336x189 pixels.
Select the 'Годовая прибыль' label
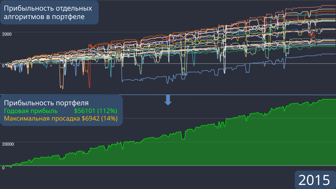pos(31,111)
